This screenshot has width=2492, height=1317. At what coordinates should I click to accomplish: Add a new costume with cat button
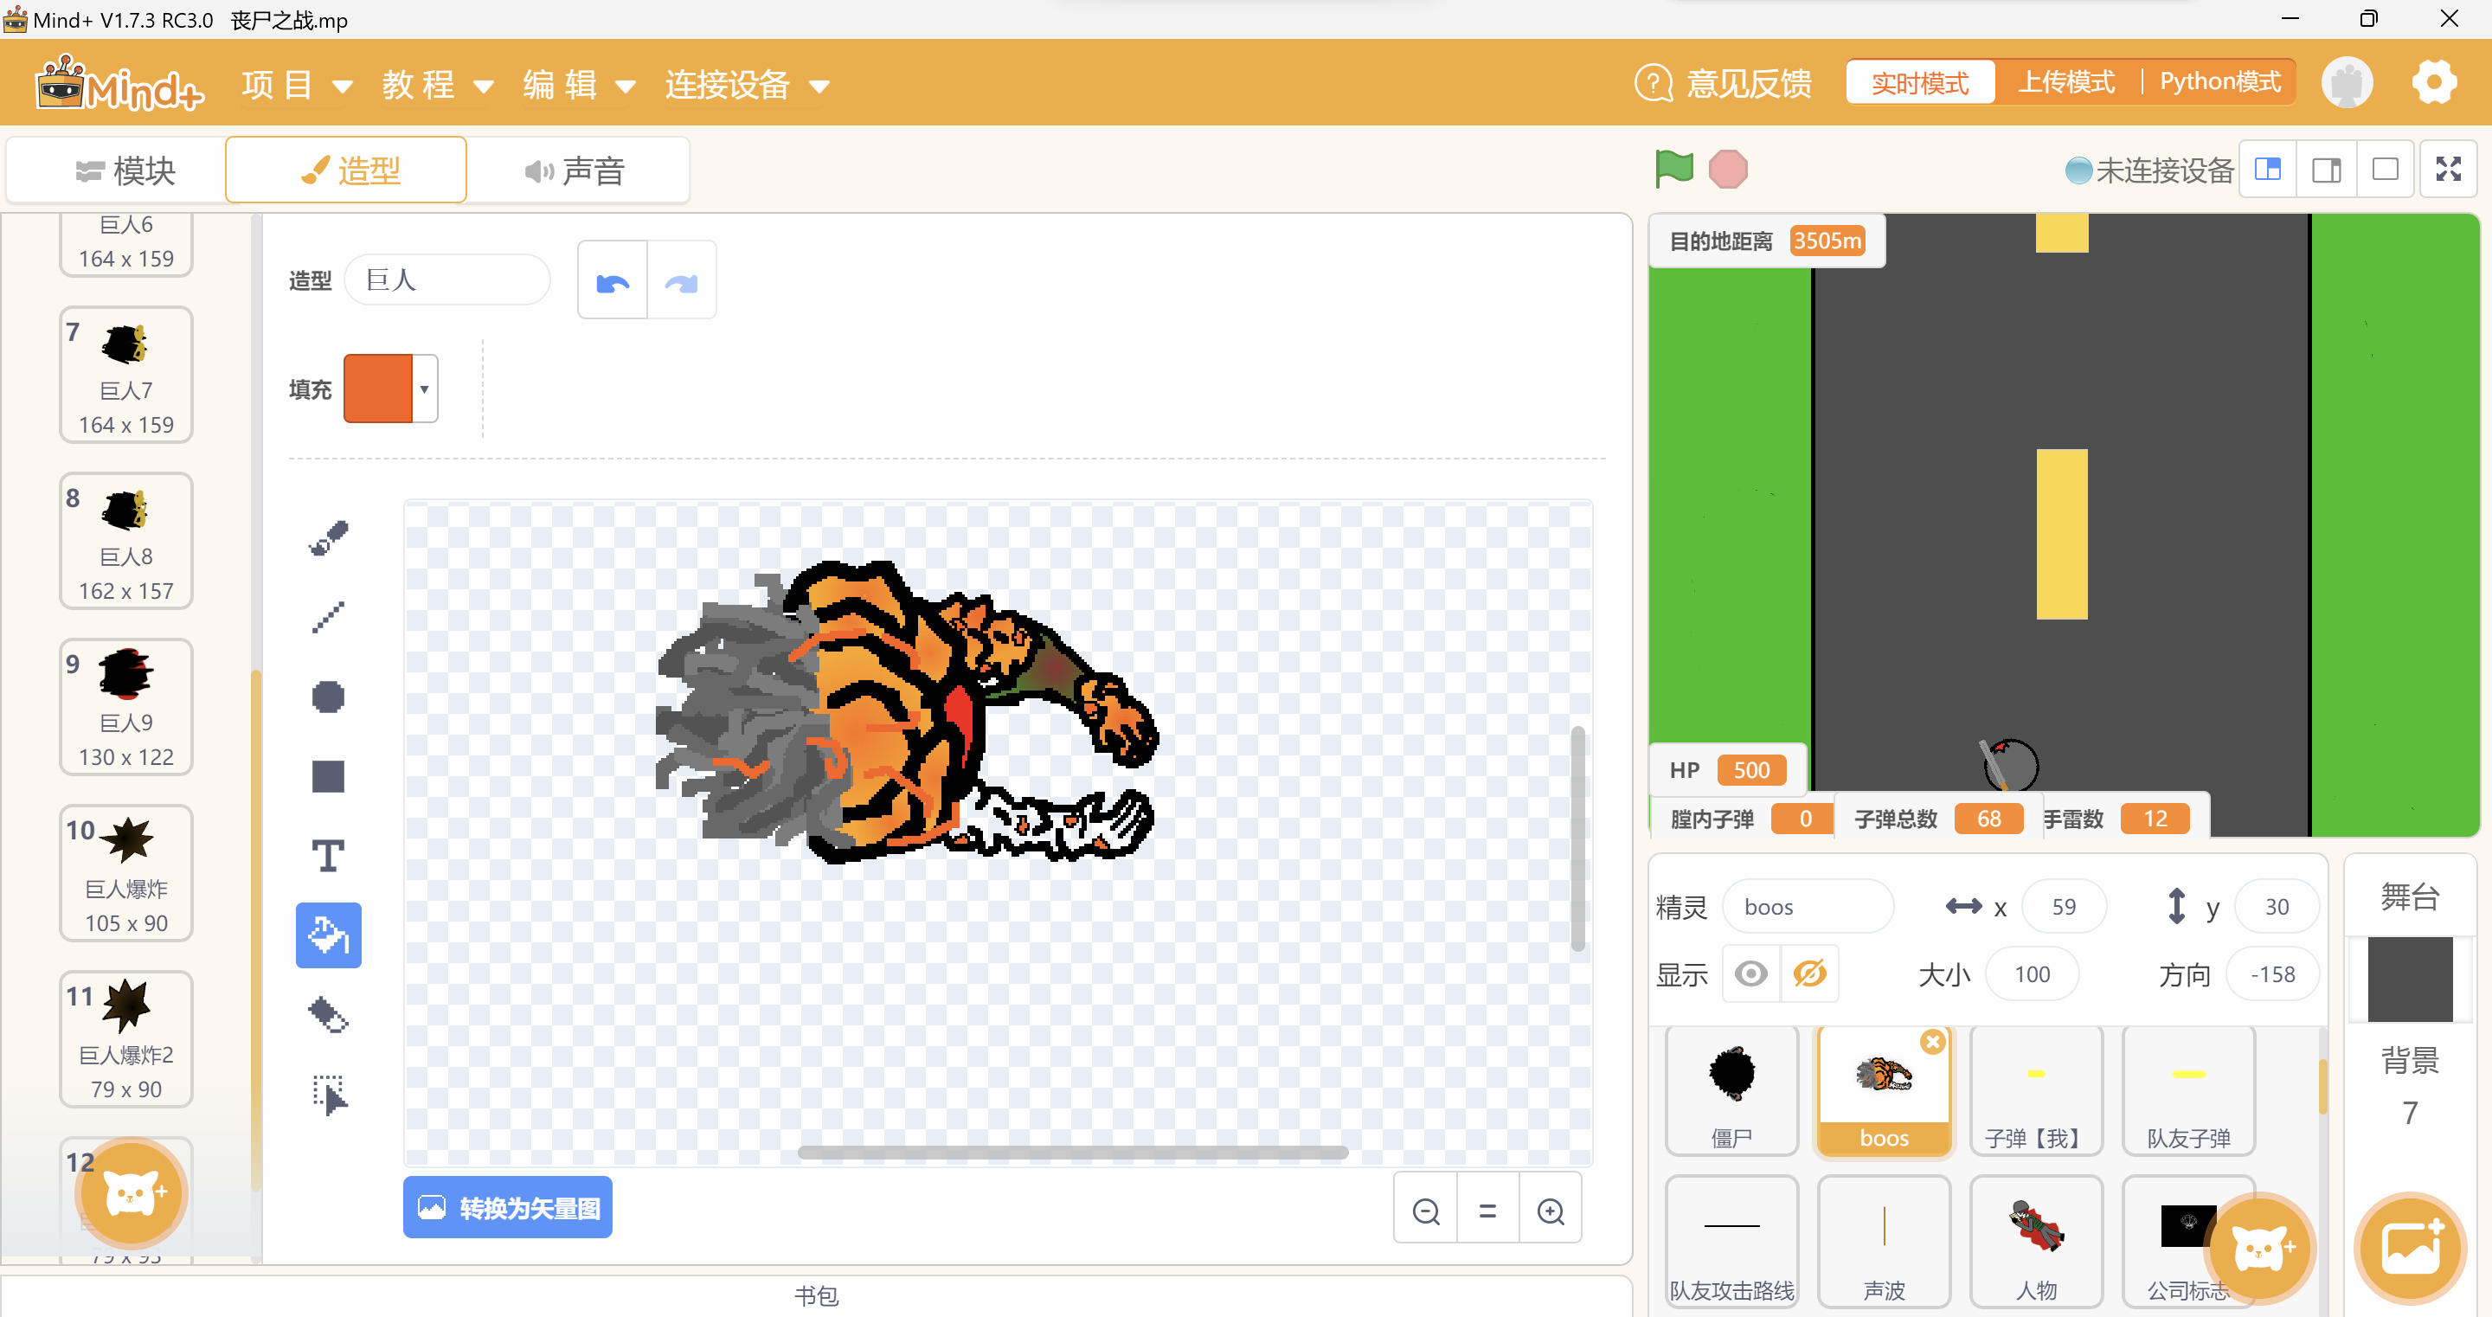click(132, 1192)
